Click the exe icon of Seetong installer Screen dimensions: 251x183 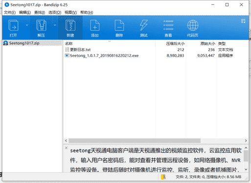click(67, 56)
